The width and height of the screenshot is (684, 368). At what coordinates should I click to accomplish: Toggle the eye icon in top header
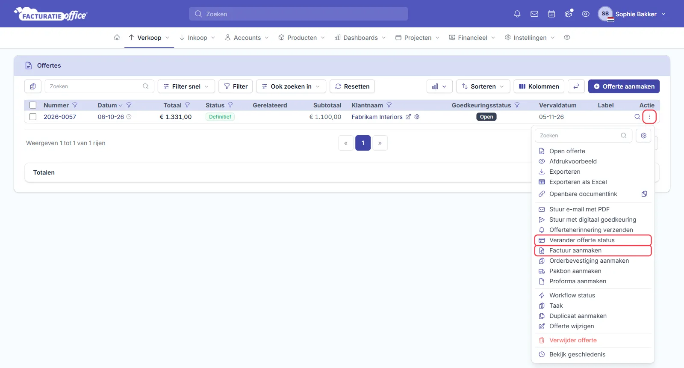[586, 14]
